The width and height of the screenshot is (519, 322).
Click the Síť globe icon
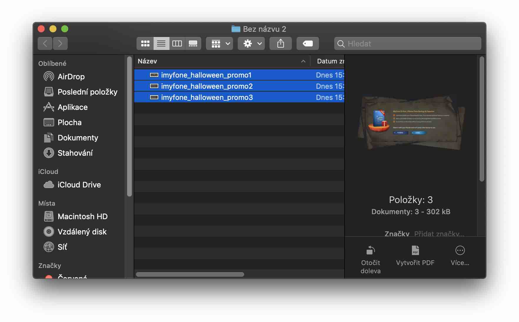click(x=49, y=247)
